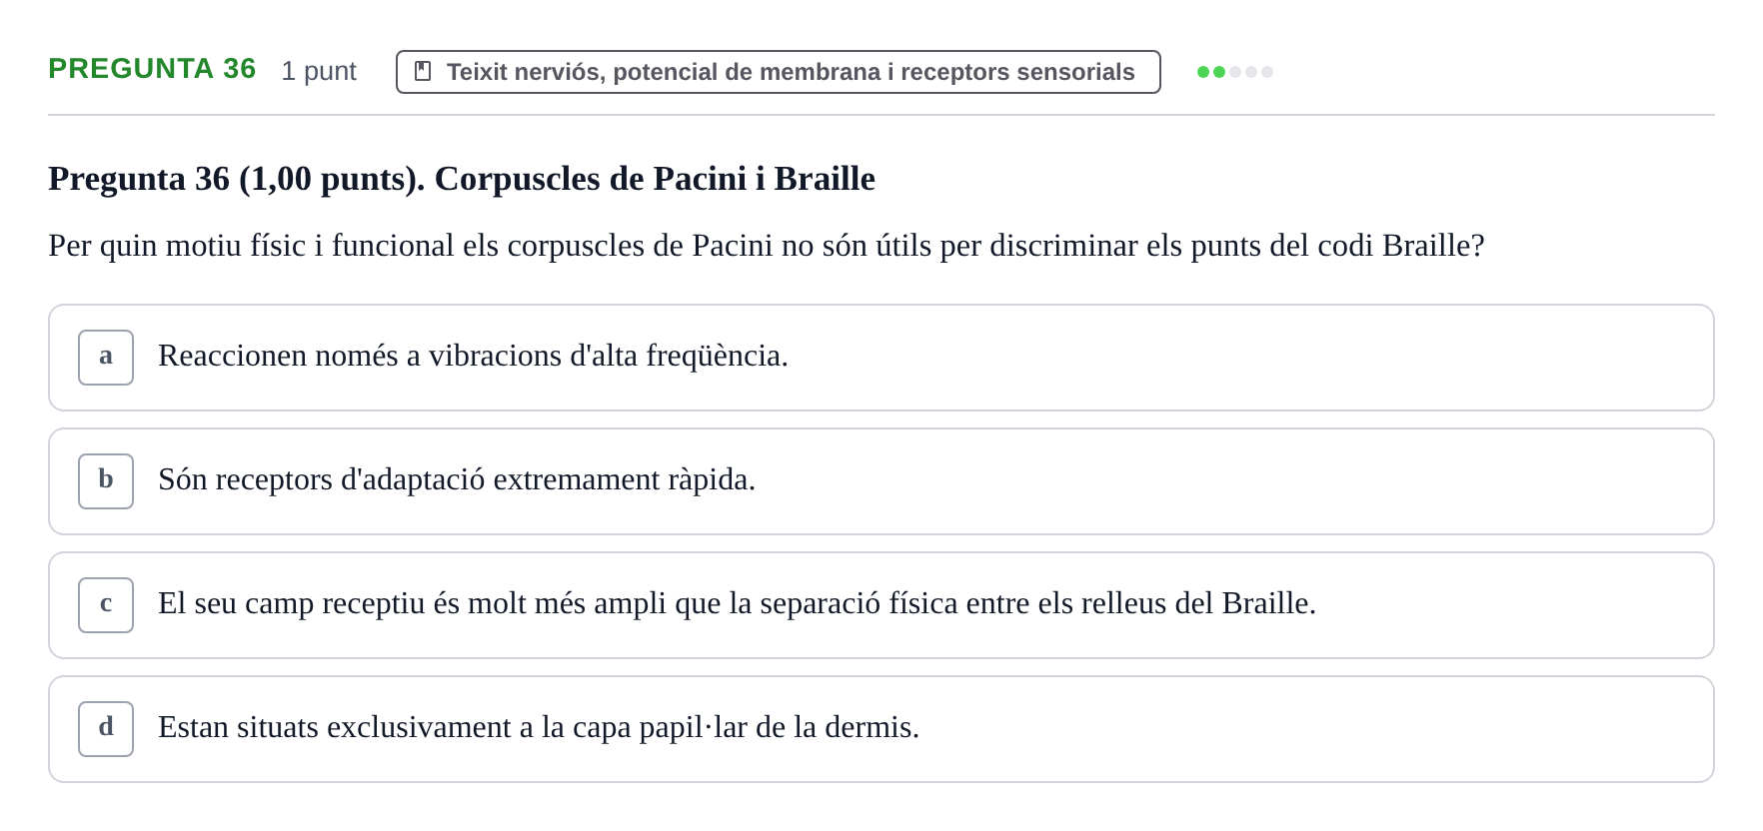Click the second green difficulty dot

tap(1219, 72)
